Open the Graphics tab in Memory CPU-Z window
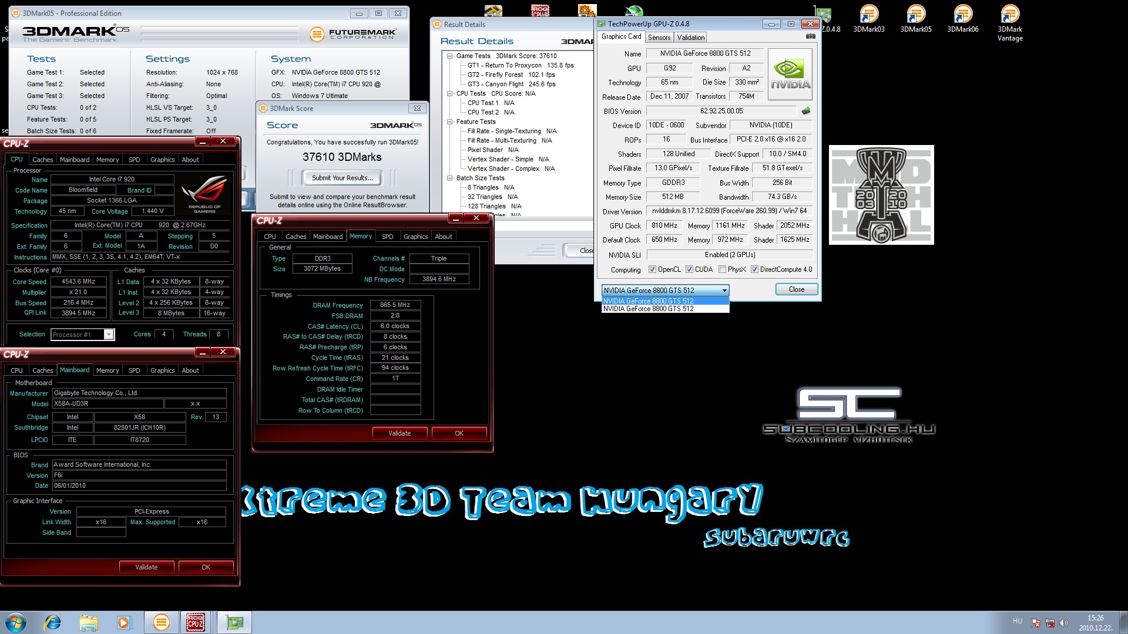Image resolution: width=1128 pixels, height=634 pixels. 416,237
